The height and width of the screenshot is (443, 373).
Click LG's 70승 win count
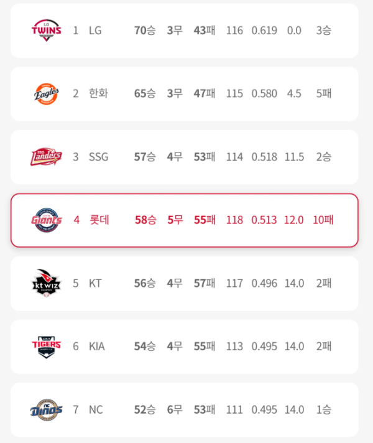pos(145,30)
